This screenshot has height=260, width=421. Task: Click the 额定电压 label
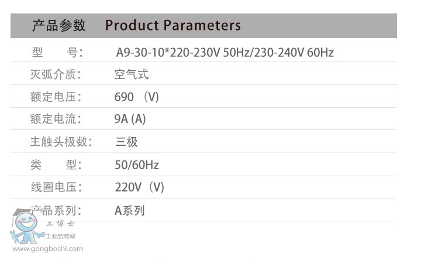[x=56, y=97]
